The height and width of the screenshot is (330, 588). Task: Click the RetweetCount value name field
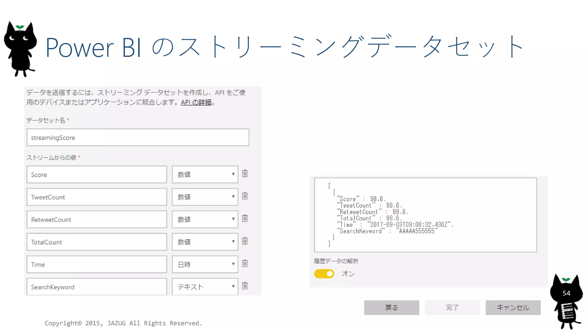coord(97,219)
